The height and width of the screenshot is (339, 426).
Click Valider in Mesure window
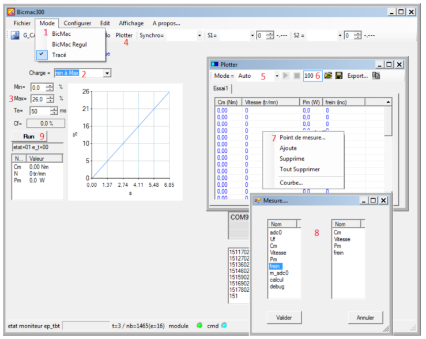pos(284,318)
